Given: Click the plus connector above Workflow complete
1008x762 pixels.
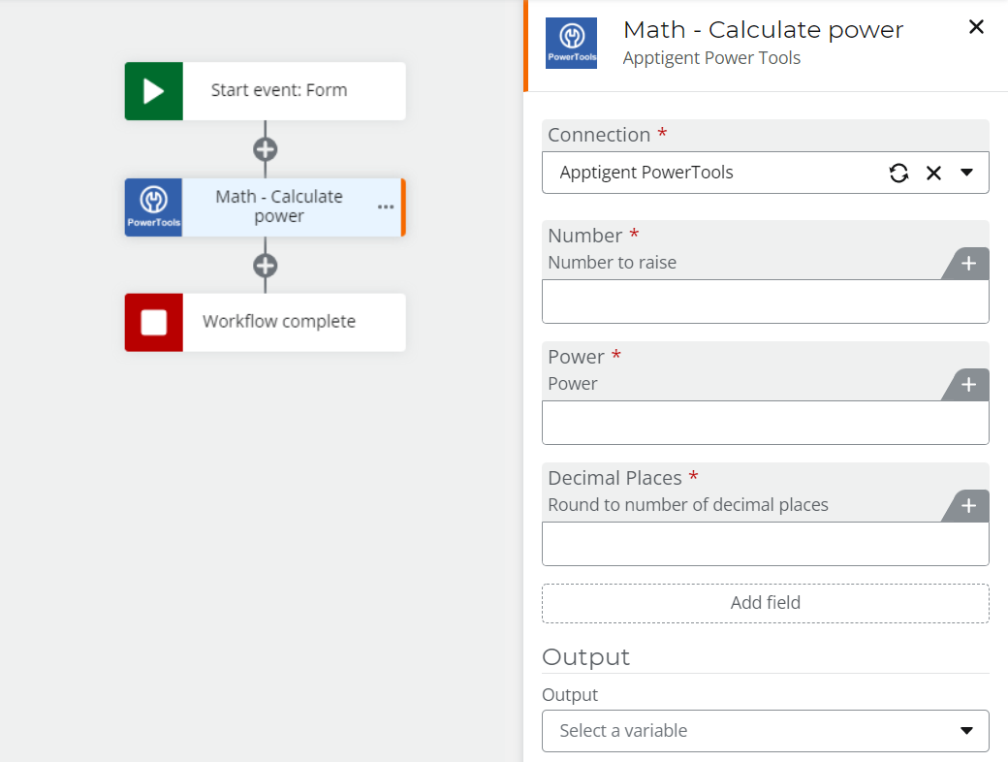Looking at the screenshot, I should [265, 266].
